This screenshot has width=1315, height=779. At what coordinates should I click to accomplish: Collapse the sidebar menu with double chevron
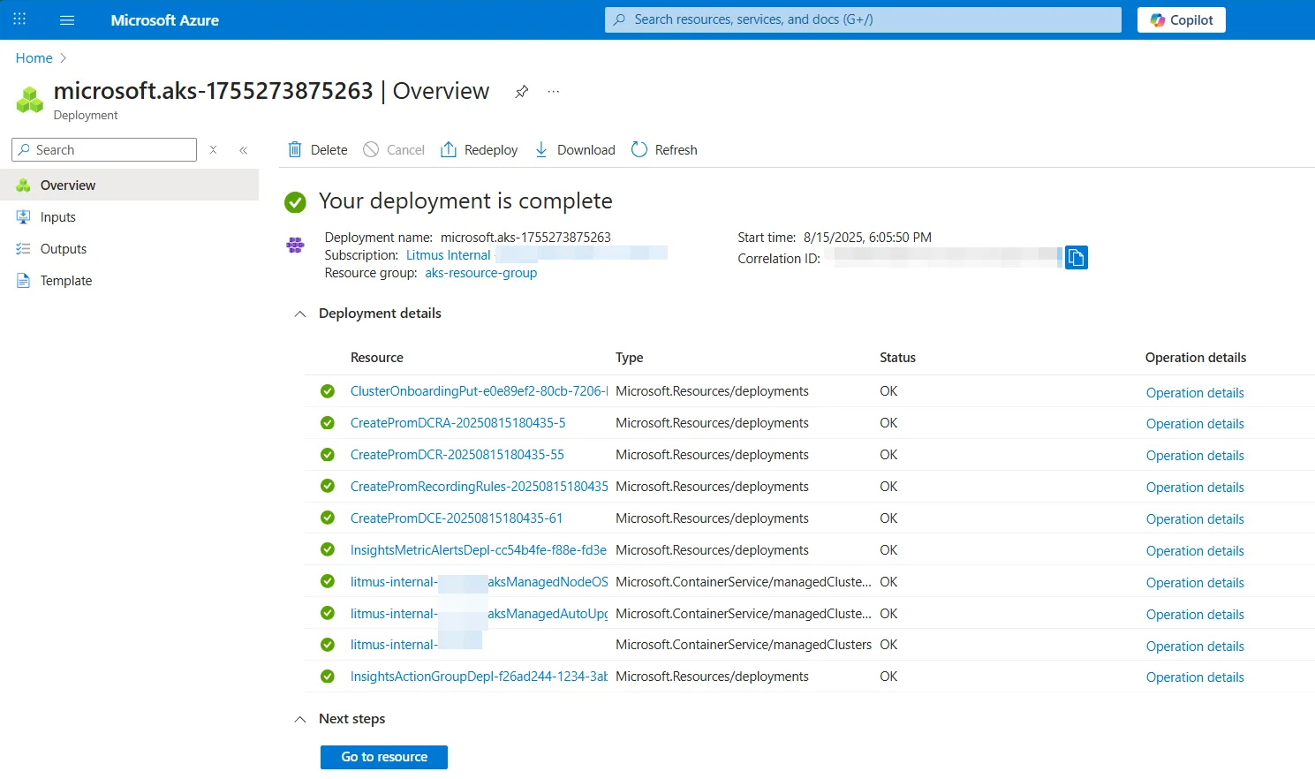click(x=244, y=150)
